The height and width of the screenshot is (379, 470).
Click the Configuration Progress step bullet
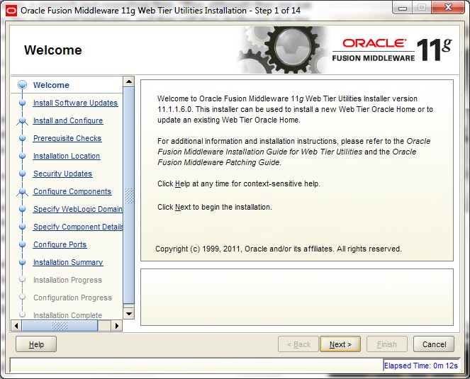click(22, 297)
